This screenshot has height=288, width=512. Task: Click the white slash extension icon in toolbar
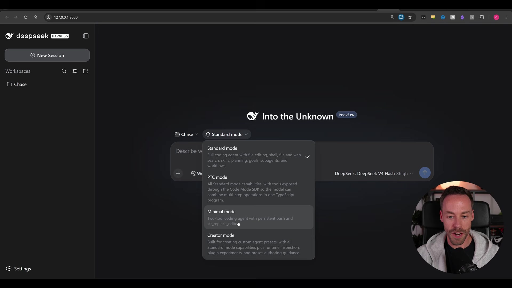click(x=453, y=17)
